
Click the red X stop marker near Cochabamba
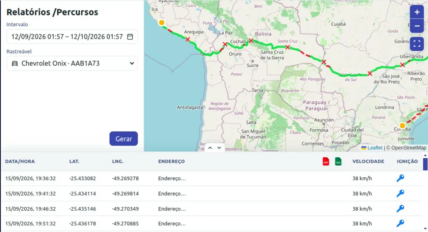click(251, 40)
